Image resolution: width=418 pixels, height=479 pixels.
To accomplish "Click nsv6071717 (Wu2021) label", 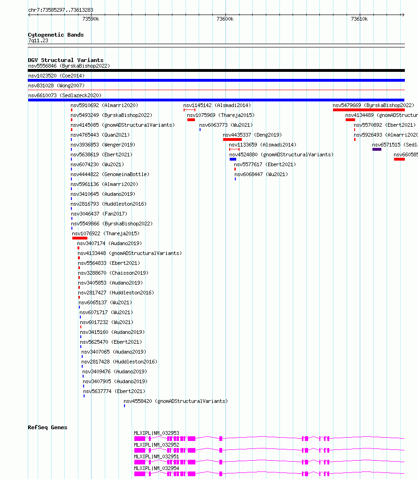I will (x=106, y=312).
